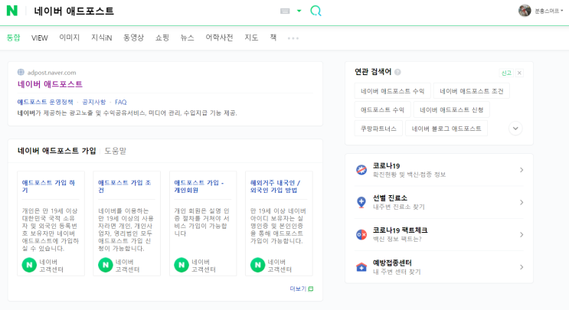Viewport: 569px width, 310px height.
Task: Click the 코로나19 icon
Action: pos(361,170)
